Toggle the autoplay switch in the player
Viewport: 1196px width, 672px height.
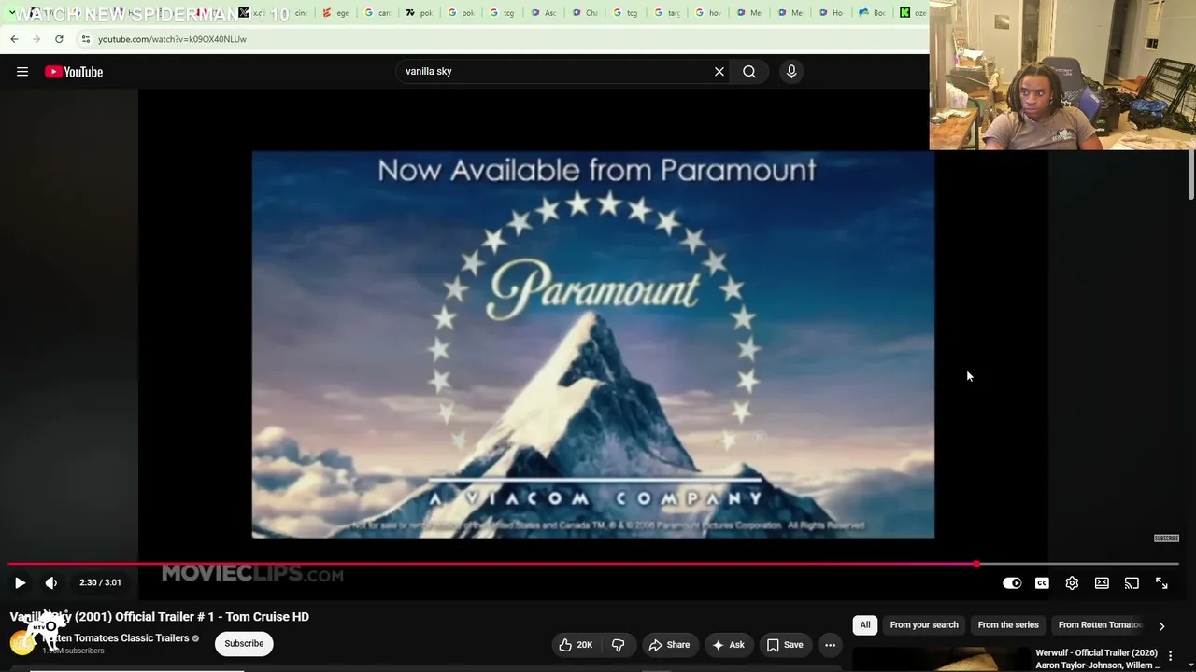[1012, 582]
